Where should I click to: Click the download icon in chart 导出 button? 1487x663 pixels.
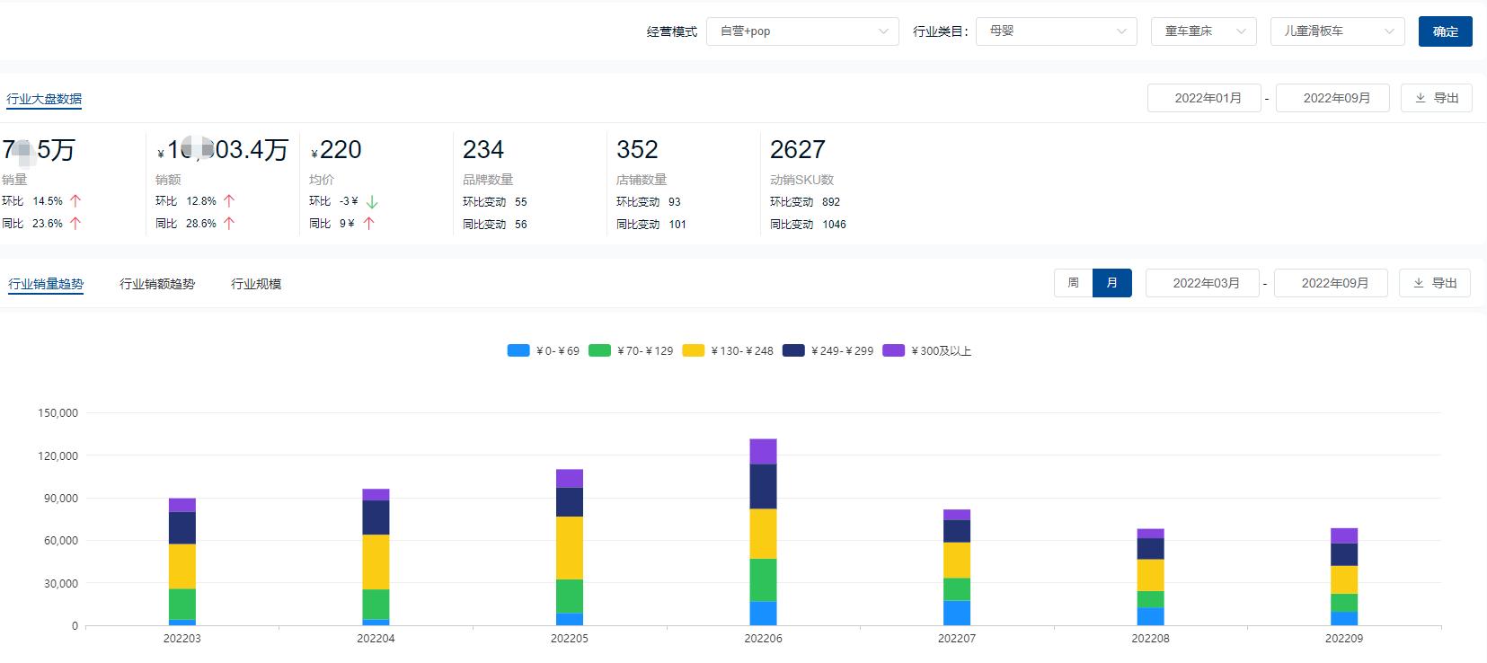1419,283
